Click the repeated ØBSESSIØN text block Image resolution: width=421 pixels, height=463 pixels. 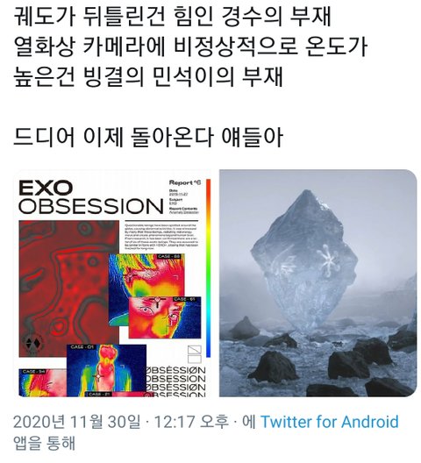(175, 381)
